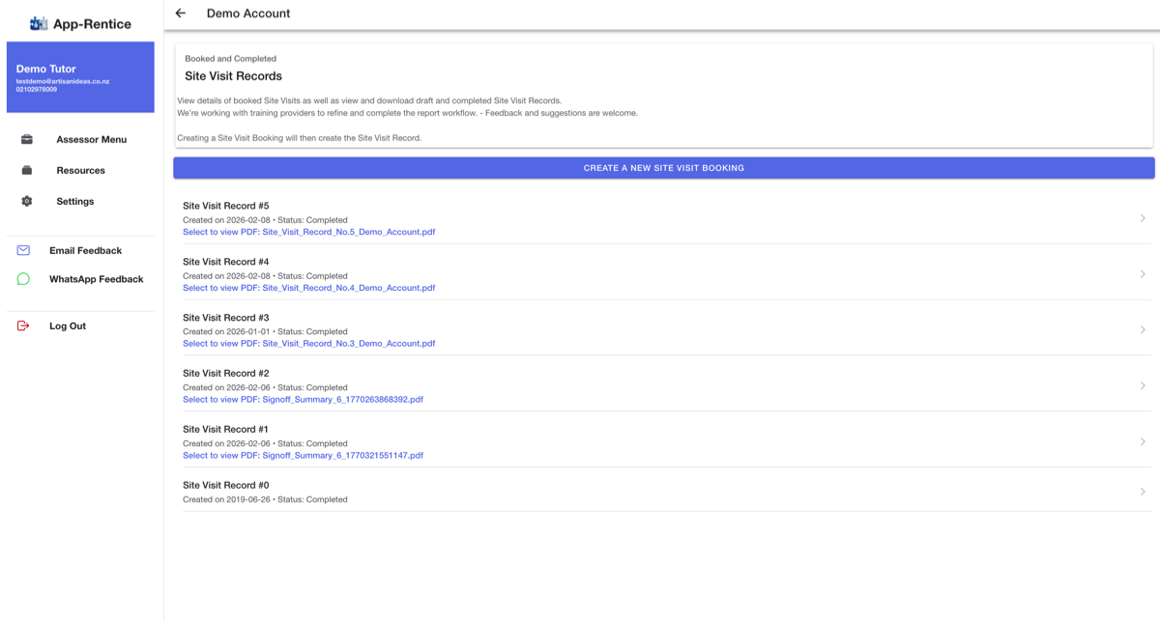1160x622 pixels.
Task: Click the WhatsApp Feedback chat icon
Action: click(23, 279)
